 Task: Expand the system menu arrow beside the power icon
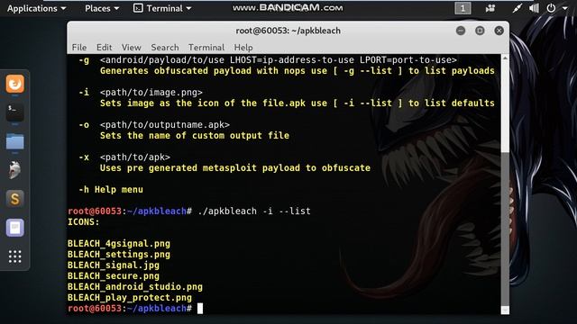pos(565,8)
